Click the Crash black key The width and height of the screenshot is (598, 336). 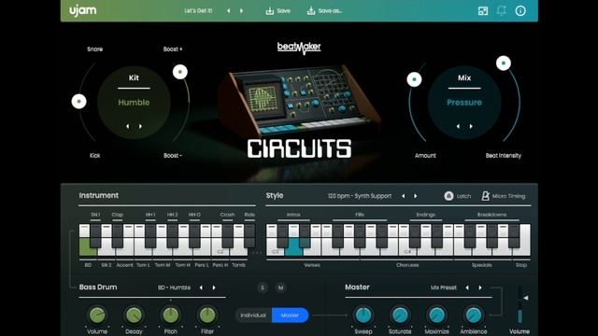point(228,235)
